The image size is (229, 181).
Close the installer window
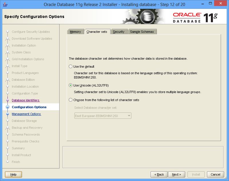[x=220, y=3]
